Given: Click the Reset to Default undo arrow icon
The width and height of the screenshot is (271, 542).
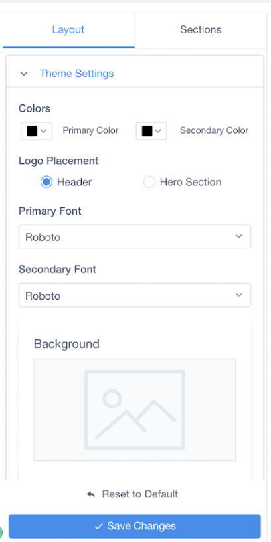Looking at the screenshot, I should (91, 494).
